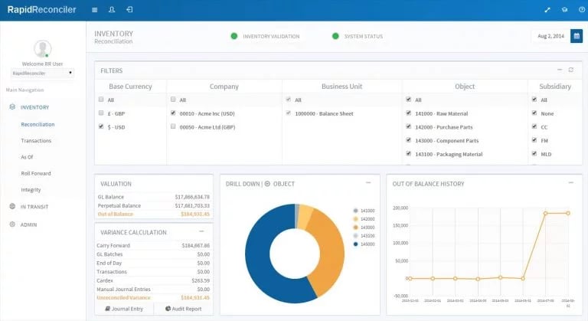Refresh the Filters panel
Screen dimensions: 588x321
tap(570, 70)
